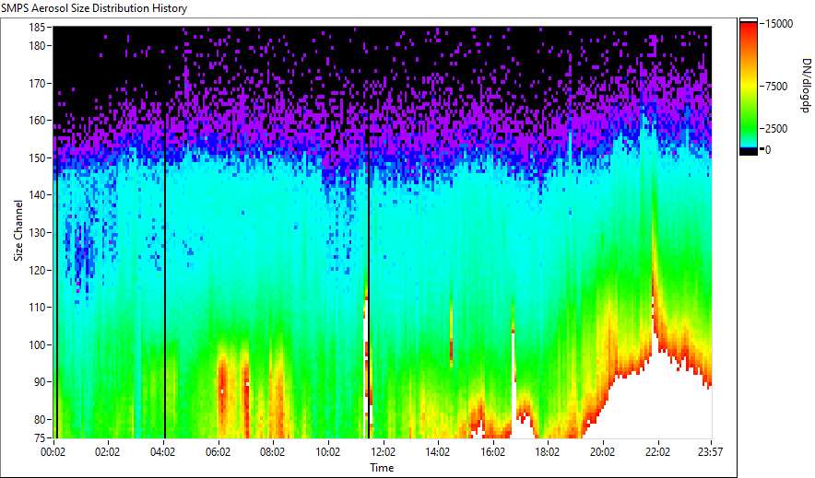
Task: Select the 2500 color scale marker value
Action: pyautogui.click(x=776, y=129)
